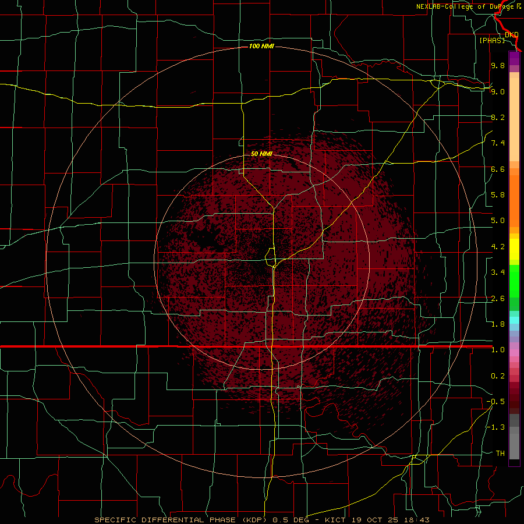524x524 pixels.
Task: Pick the pink band near the 1.0 mark
Action: click(x=514, y=353)
